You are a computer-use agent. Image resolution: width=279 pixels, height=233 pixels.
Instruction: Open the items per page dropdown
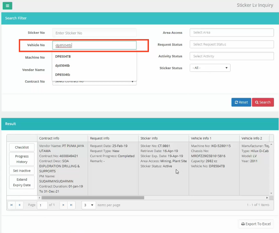tap(89, 205)
